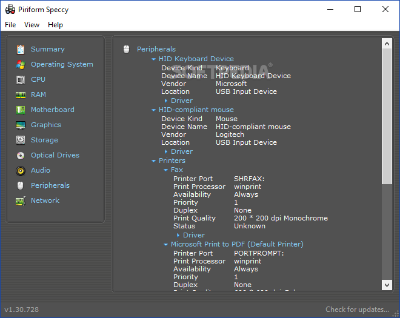Select the Vendor value Logitech

coord(230,134)
